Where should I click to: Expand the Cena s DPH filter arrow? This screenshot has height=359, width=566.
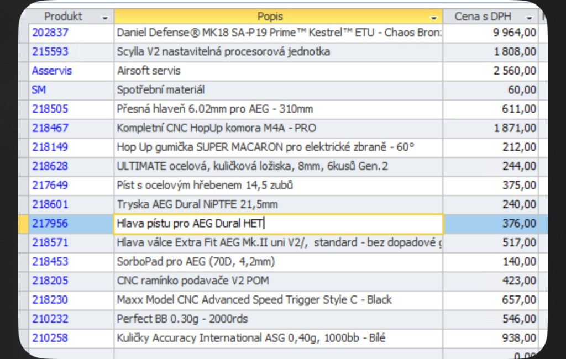[530, 18]
